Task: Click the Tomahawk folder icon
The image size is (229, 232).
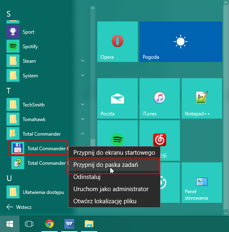Action: 13,119
